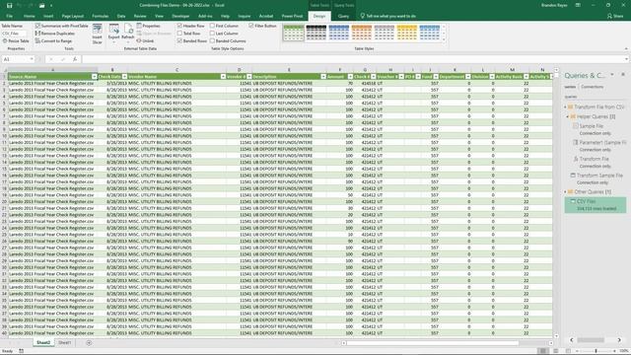Apply the orange table style

point(362,33)
